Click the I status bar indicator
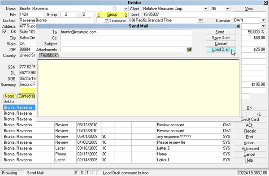The image size is (269, 176). (93, 173)
